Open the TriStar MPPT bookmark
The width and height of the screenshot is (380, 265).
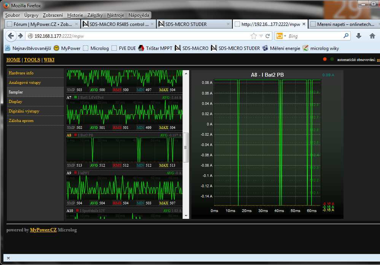154,48
